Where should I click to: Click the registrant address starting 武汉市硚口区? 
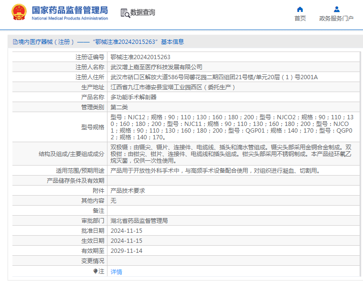pyautogui.click(x=214, y=77)
